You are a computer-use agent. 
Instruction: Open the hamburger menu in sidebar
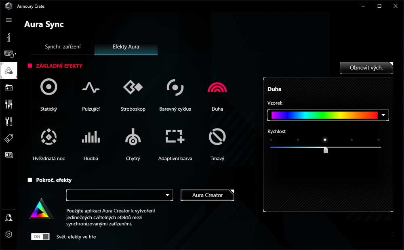tap(9, 20)
